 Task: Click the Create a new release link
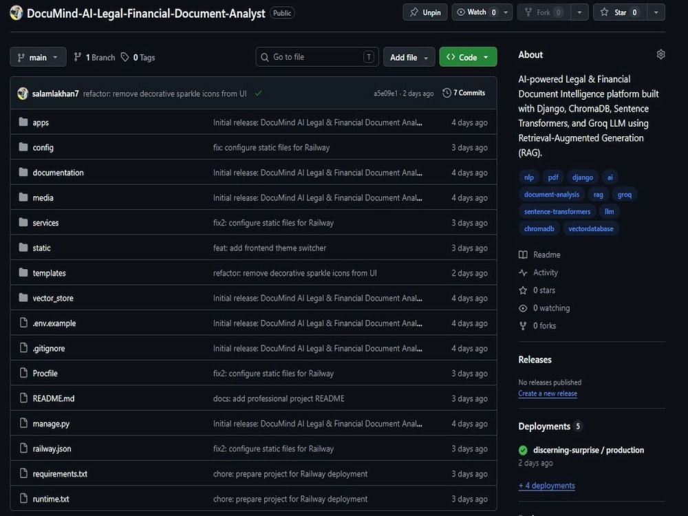(548, 394)
